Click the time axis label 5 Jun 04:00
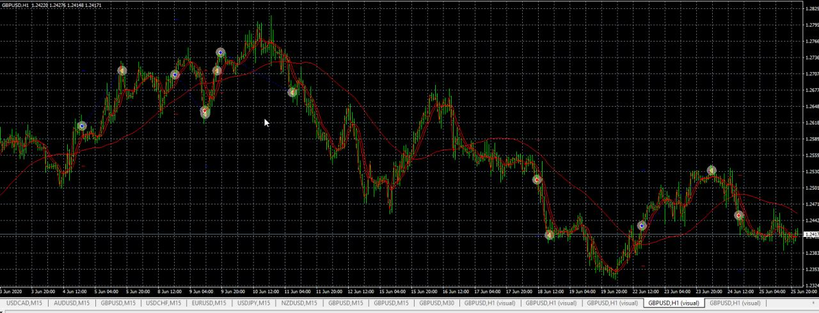The width and height of the screenshot is (819, 313). [x=107, y=291]
